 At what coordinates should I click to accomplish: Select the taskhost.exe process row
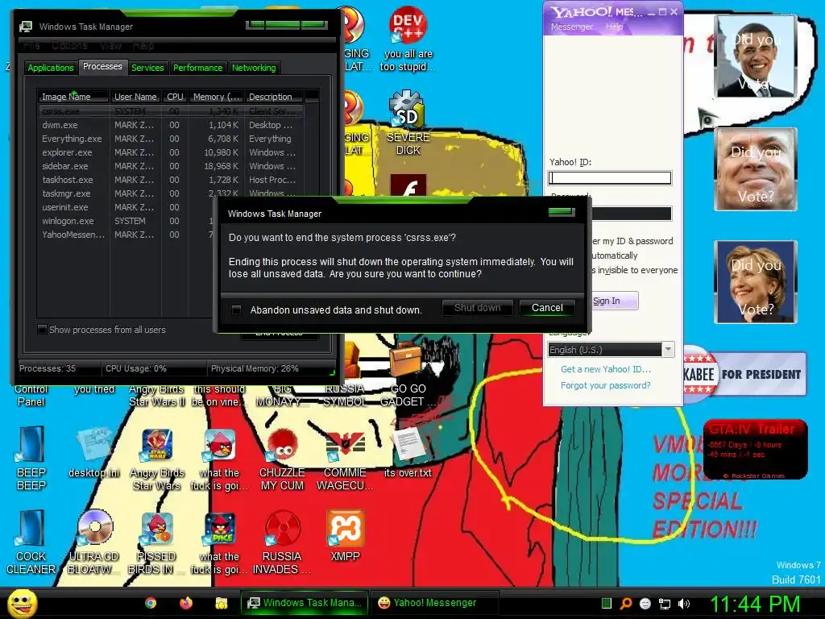[x=171, y=180]
